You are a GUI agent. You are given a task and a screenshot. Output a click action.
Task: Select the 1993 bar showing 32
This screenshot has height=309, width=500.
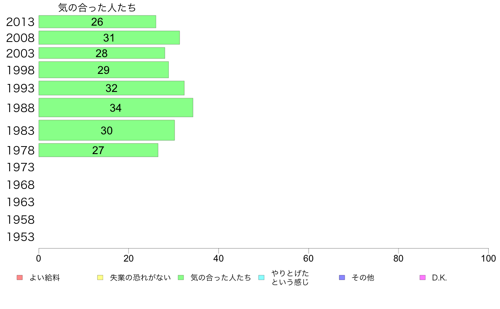coord(112,88)
